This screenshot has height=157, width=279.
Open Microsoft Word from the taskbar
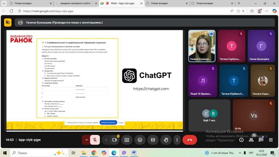134,153
